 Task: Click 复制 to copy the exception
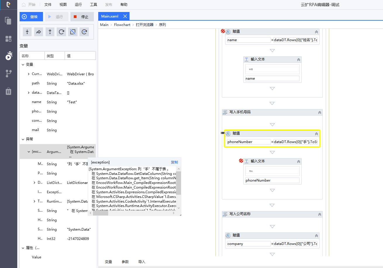tap(174, 162)
